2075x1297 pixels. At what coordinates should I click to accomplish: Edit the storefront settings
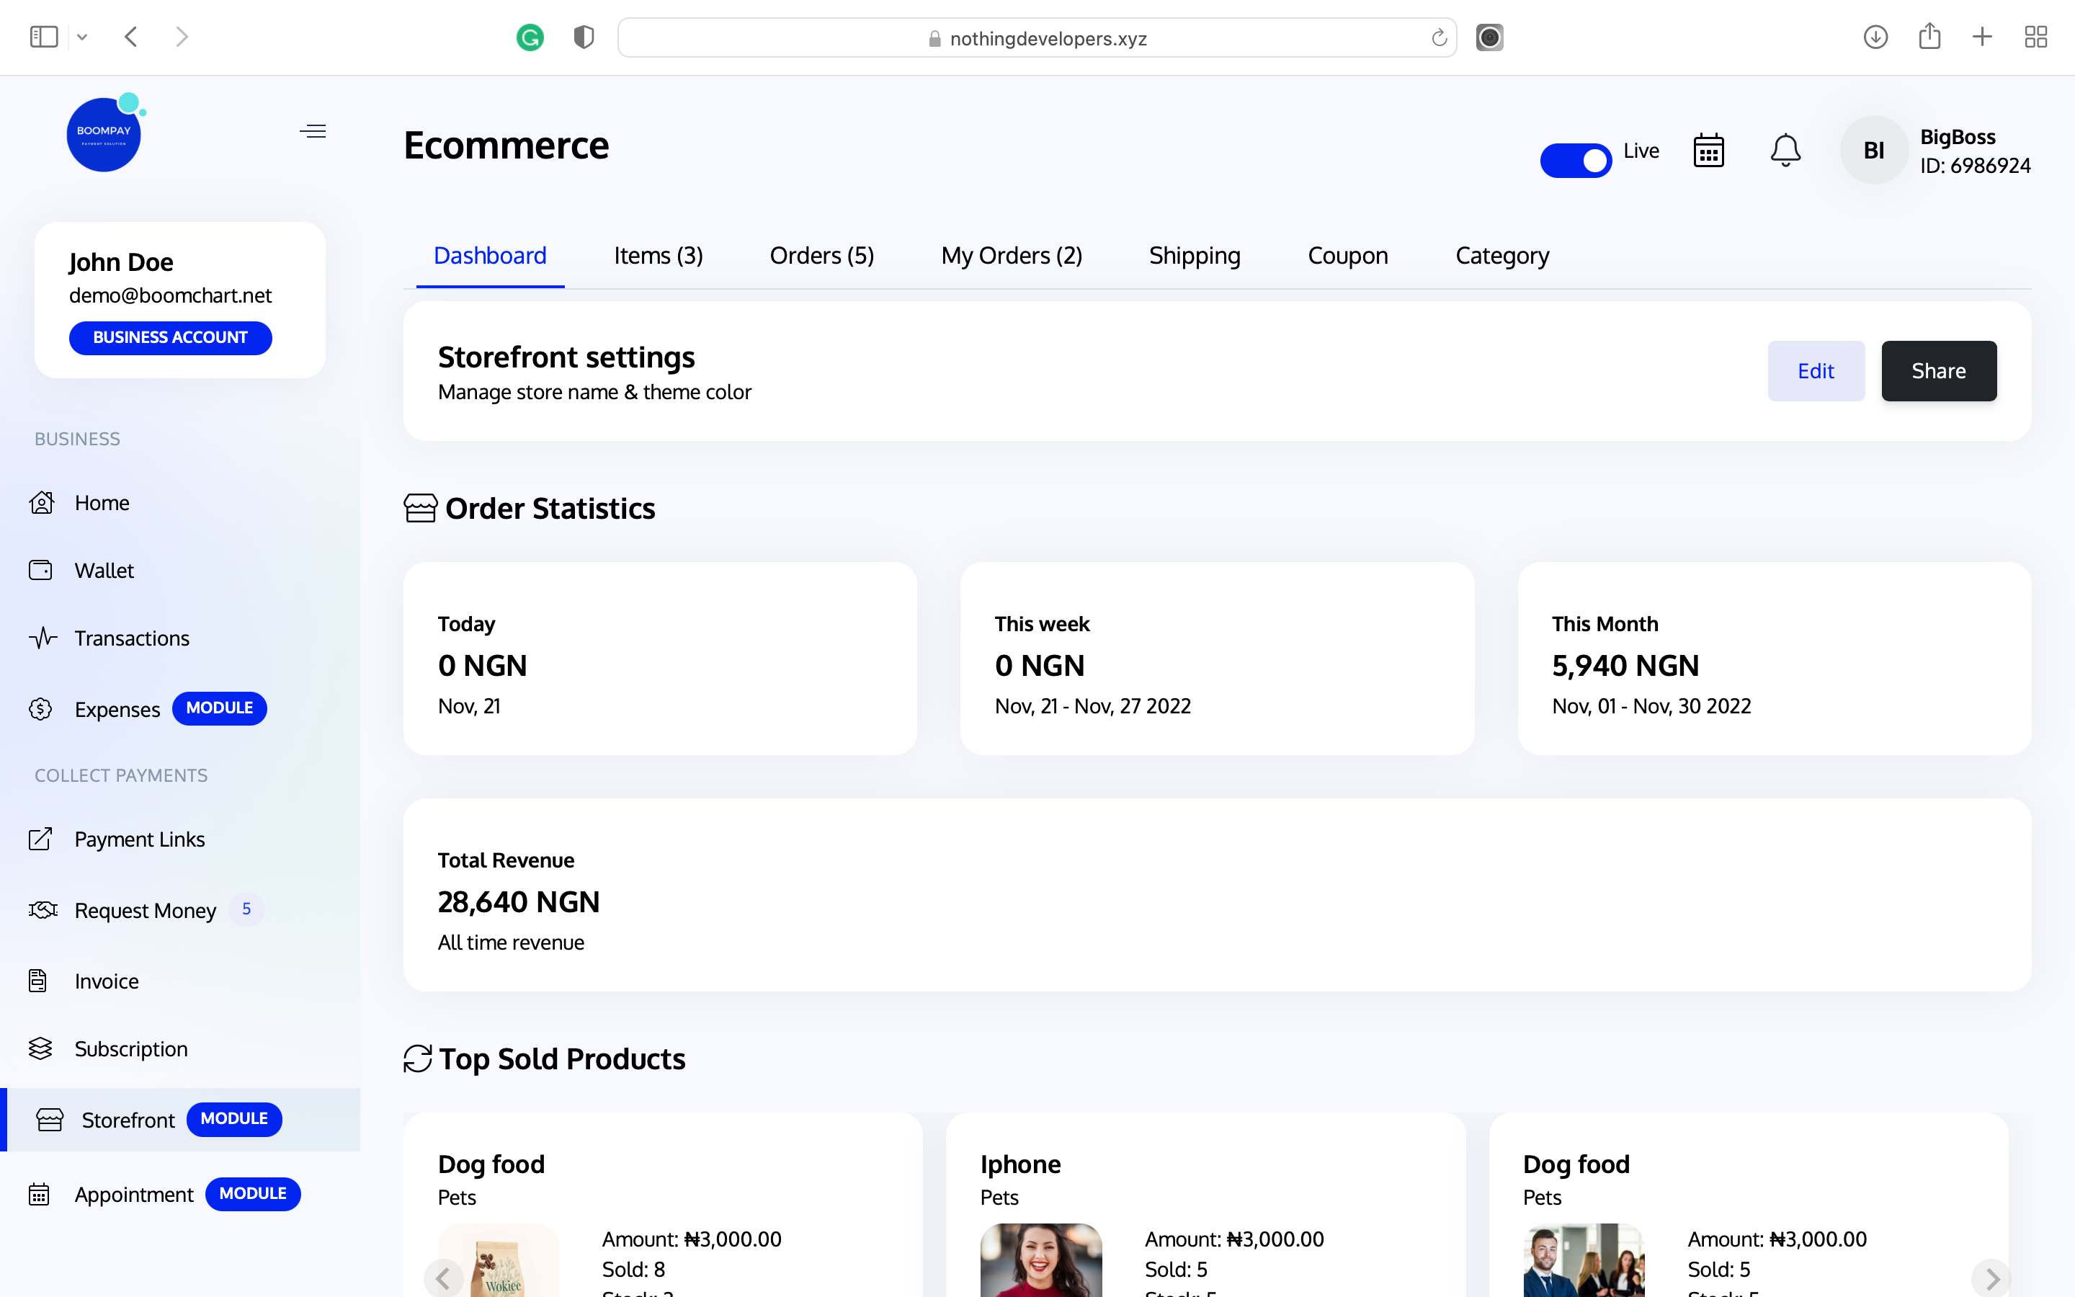1815,370
